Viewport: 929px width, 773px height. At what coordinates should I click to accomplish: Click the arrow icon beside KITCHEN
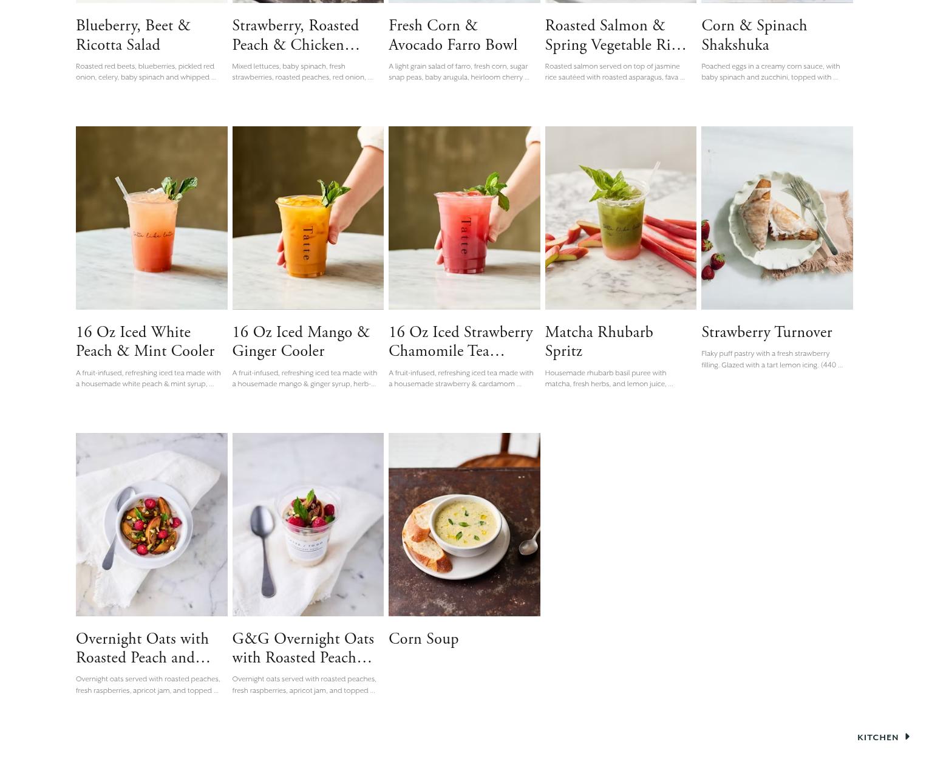click(907, 737)
